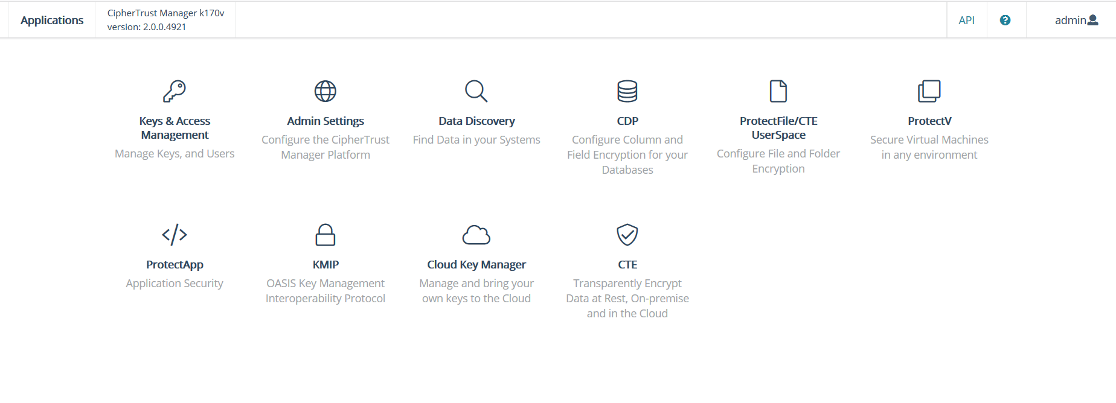This screenshot has height=403, width=1116.
Task: Click the document icon for ProtectFile/CTE UserSpace
Action: pos(778,91)
